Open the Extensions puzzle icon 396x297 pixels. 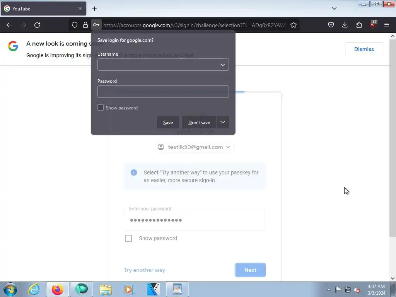pos(359,25)
